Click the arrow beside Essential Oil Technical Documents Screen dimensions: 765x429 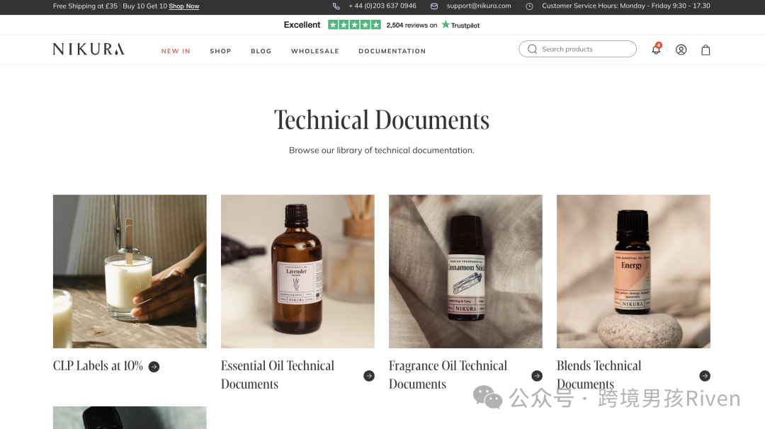(369, 376)
